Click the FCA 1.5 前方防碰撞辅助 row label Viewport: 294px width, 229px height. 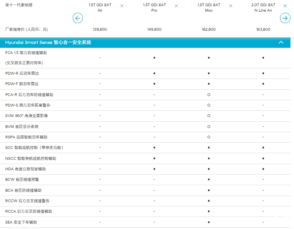pos(28,52)
